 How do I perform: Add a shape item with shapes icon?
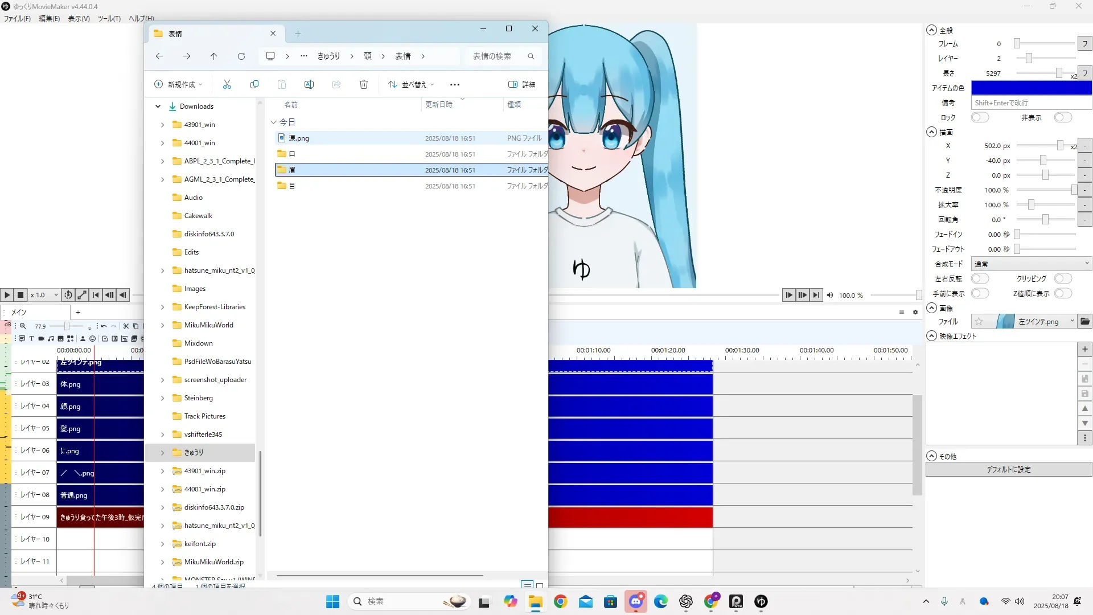pyautogui.click(x=70, y=338)
